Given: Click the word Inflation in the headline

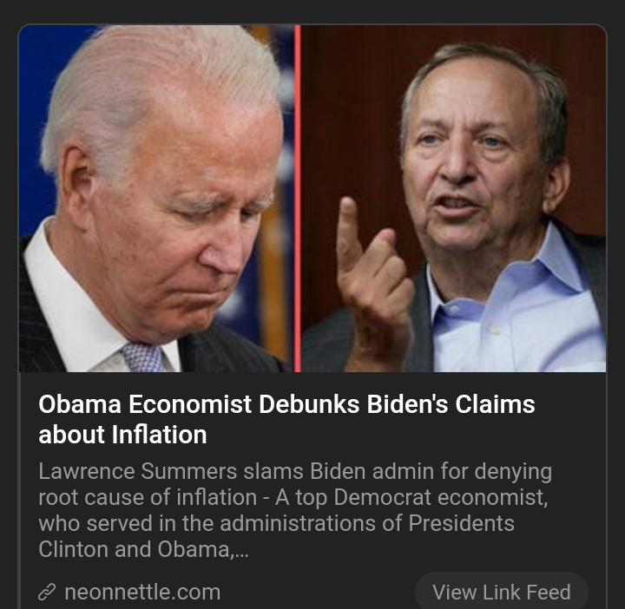Looking at the screenshot, I should 159,435.
